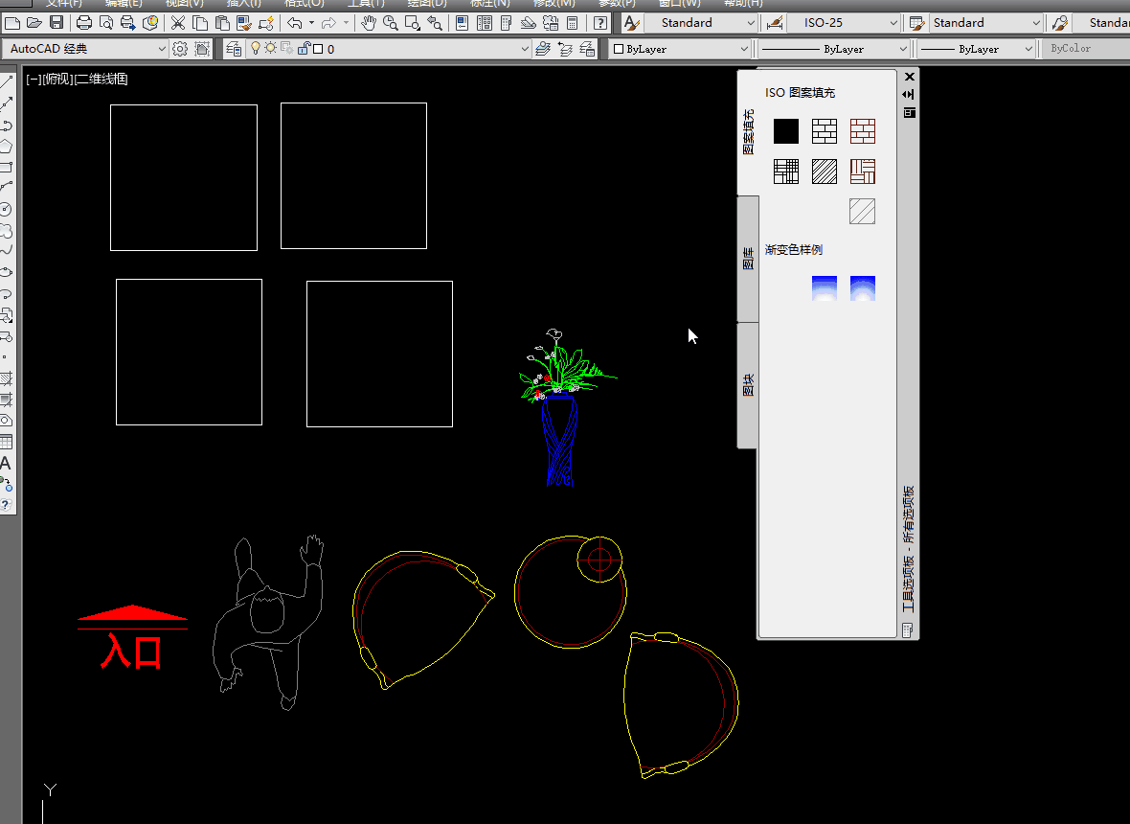Activate the Pan hand tool

click(x=369, y=23)
